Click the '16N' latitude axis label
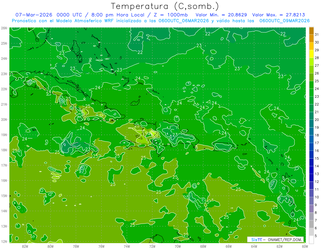This screenshot has height=250, width=324. 4,180
